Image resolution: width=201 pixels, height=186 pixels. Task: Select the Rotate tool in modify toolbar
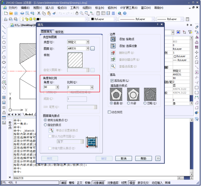(x=197, y=57)
